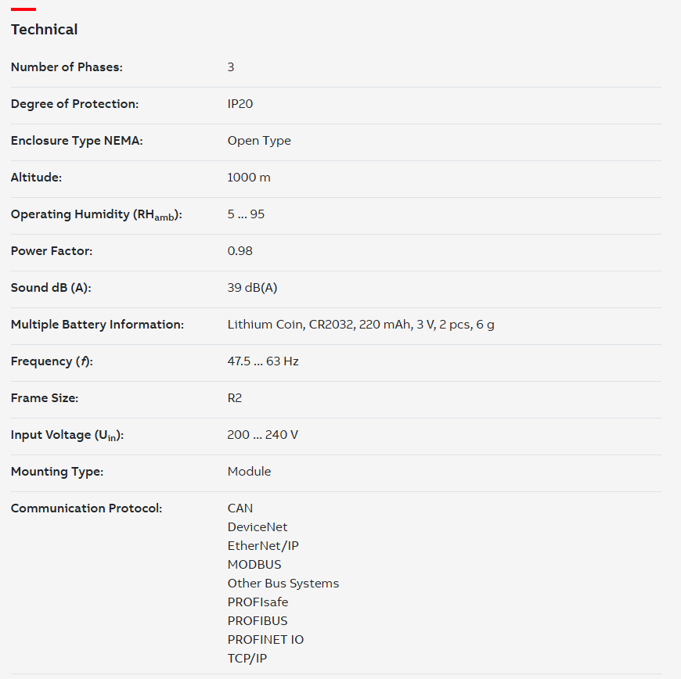Viewport: 681px width, 679px height.
Task: Click the Power Factor 0.98 value
Action: click(x=240, y=251)
